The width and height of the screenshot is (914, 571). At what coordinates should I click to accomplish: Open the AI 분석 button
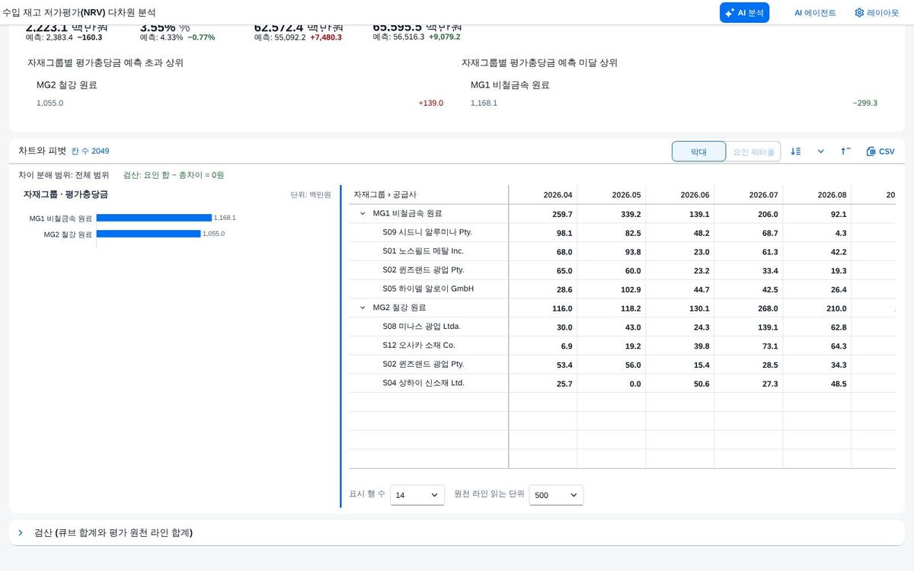[x=744, y=13]
